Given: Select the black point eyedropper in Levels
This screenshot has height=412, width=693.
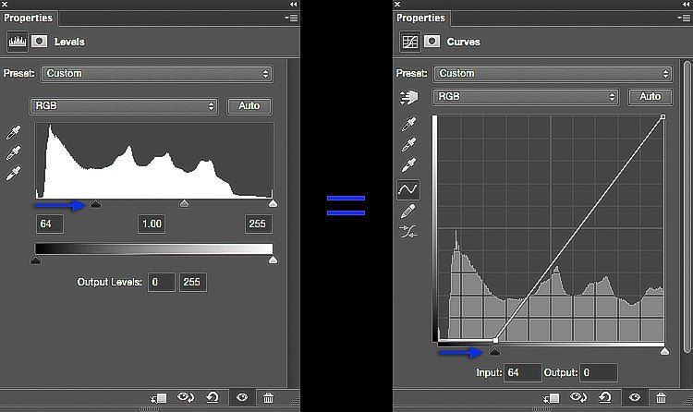Looking at the screenshot, I should pyautogui.click(x=13, y=132).
